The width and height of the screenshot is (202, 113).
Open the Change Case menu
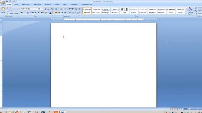[x=42, y=13]
